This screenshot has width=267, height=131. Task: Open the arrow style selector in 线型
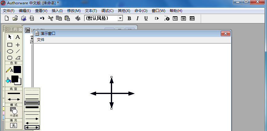[x=14, y=99]
